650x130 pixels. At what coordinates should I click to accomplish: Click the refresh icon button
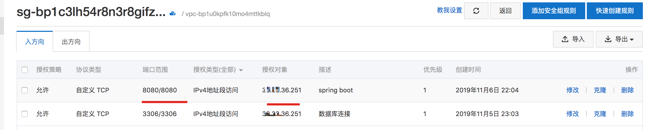[x=476, y=11]
